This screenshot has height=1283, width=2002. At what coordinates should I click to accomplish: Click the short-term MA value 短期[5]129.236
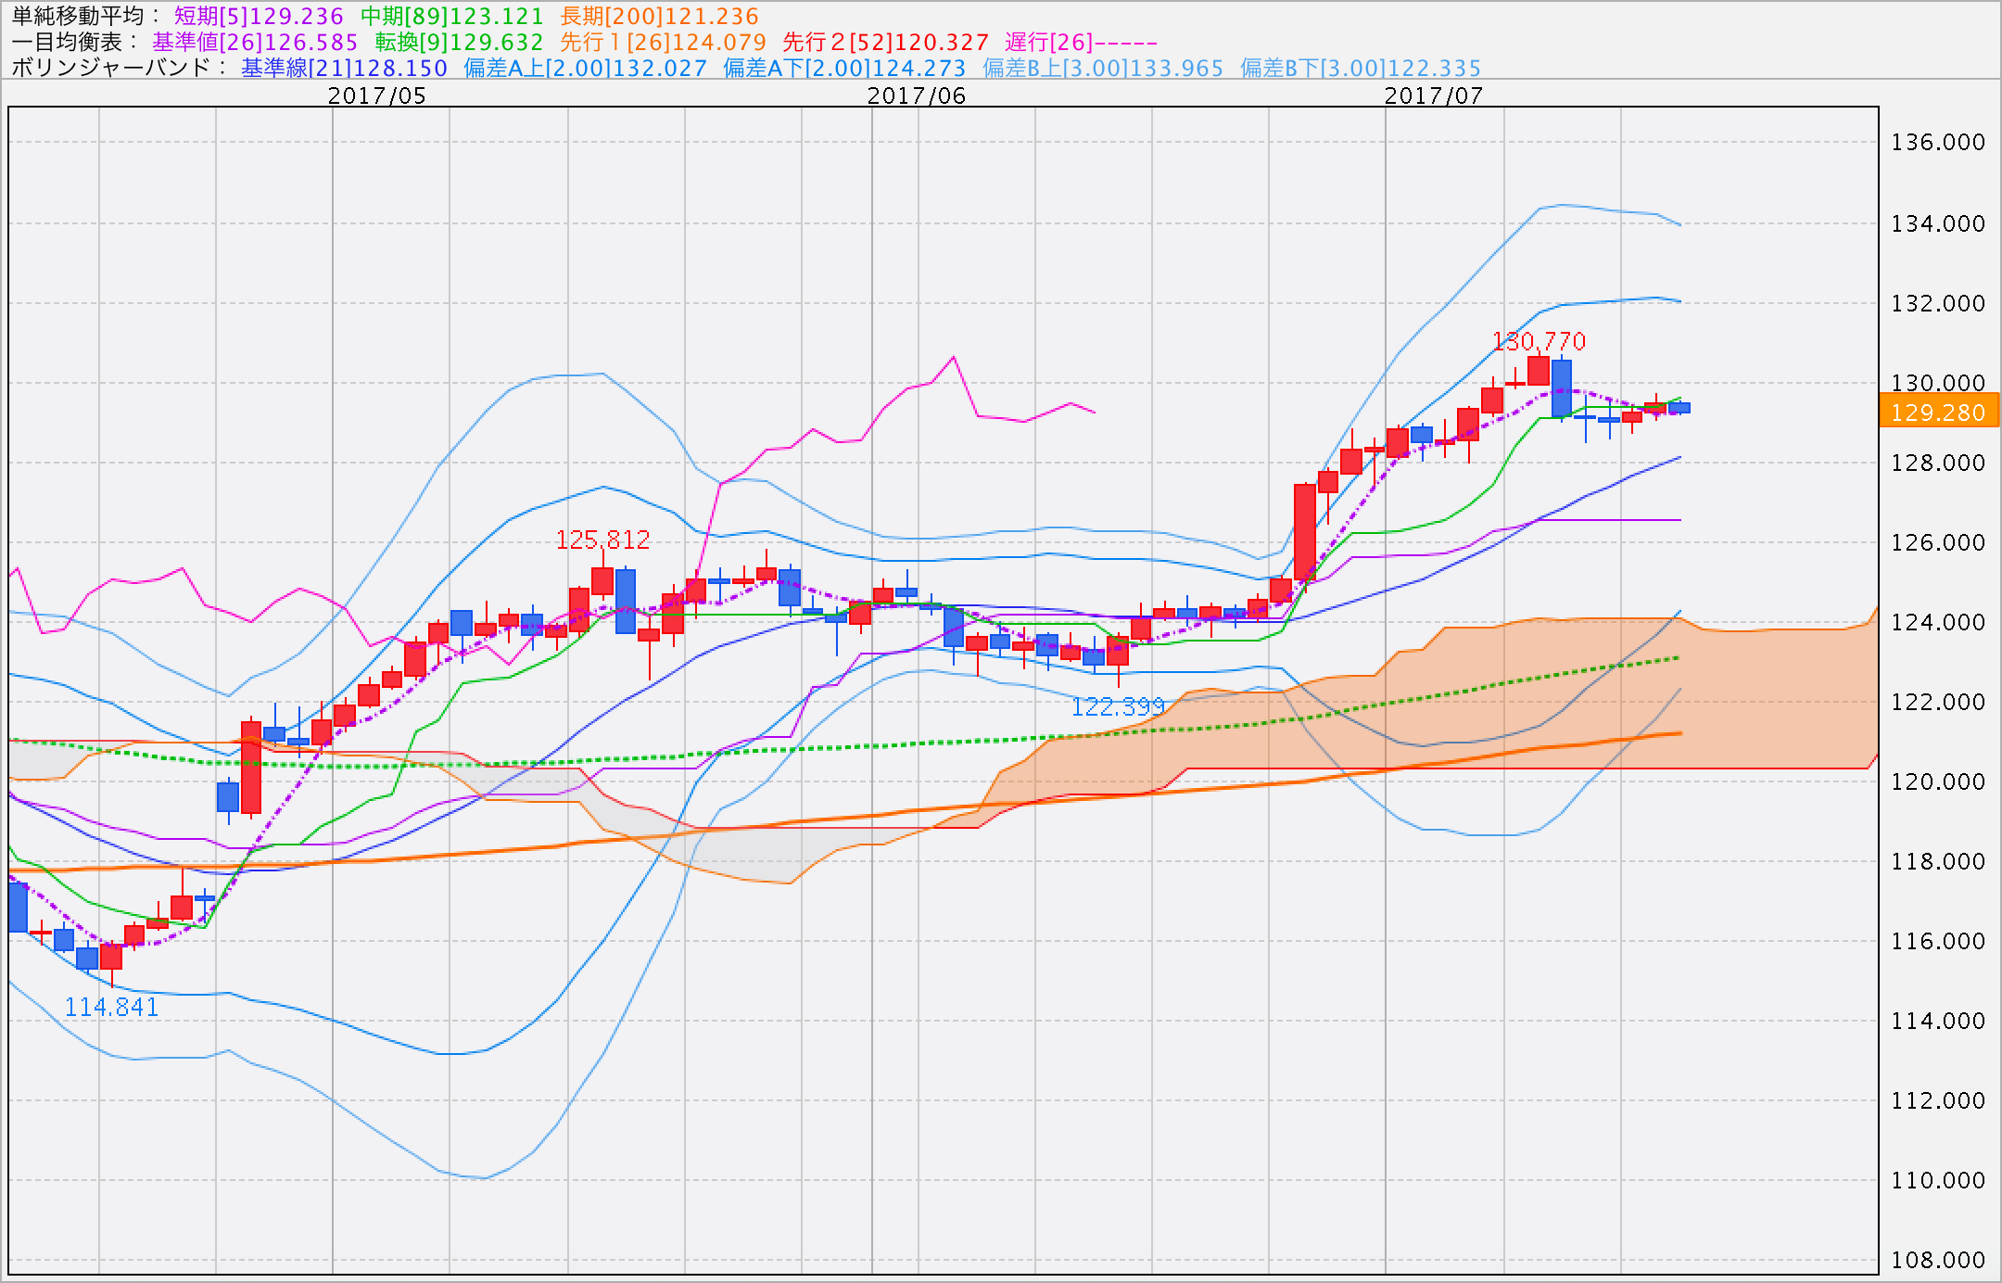click(x=259, y=16)
